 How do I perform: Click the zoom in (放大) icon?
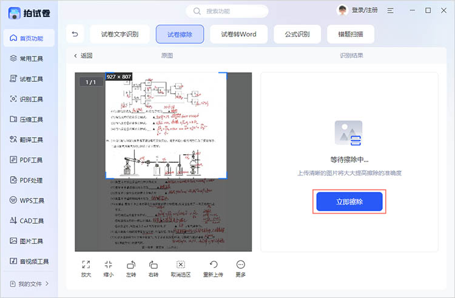(86, 265)
